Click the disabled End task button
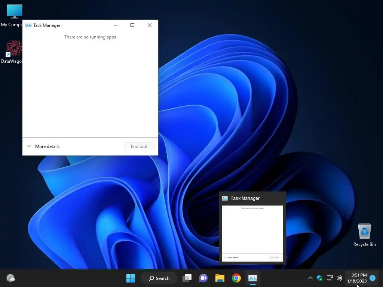 139,146
